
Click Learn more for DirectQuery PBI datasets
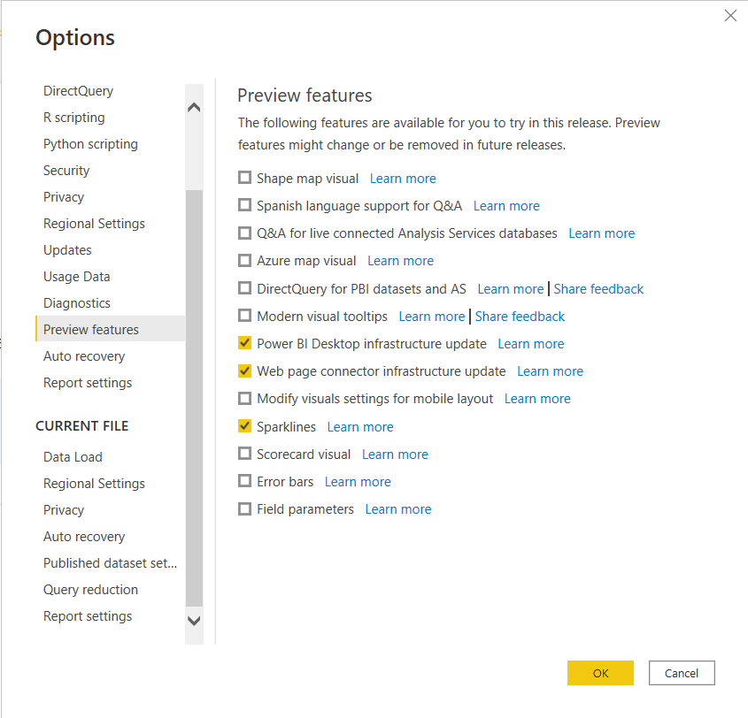(511, 289)
